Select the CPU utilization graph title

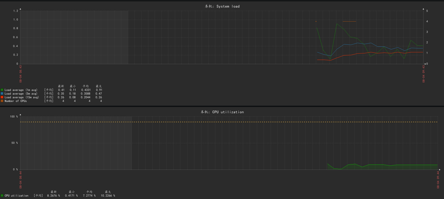point(222,112)
